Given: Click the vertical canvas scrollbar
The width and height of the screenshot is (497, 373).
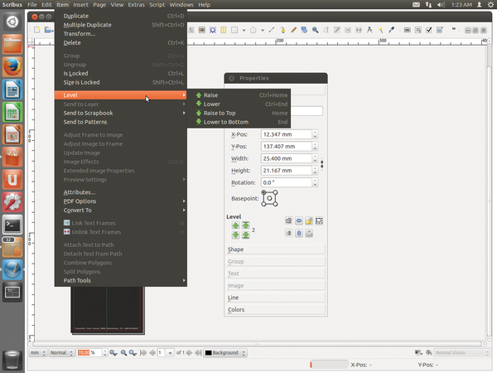Looking at the screenshot, I should [489, 200].
